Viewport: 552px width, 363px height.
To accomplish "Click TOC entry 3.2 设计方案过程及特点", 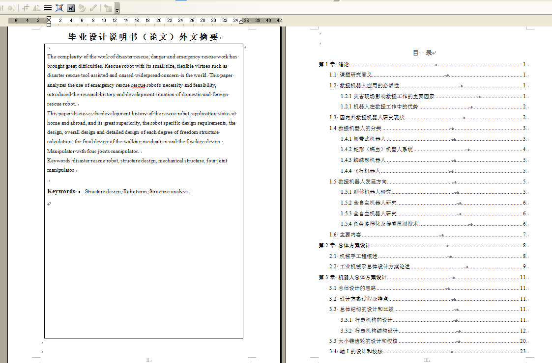I will (427, 299).
